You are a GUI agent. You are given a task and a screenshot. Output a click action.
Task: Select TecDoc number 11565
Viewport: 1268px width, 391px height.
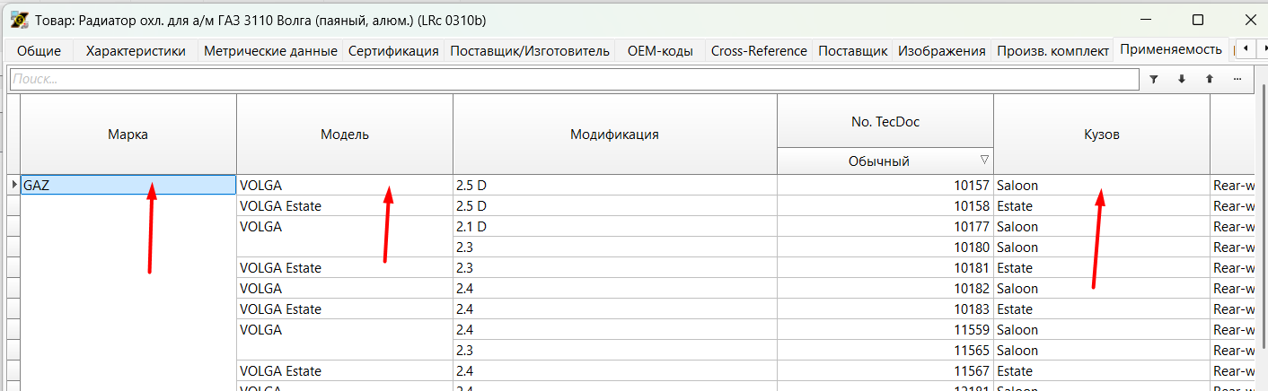coord(885,351)
